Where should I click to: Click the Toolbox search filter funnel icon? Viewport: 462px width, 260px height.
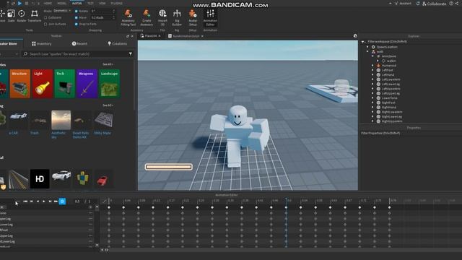coord(130,54)
